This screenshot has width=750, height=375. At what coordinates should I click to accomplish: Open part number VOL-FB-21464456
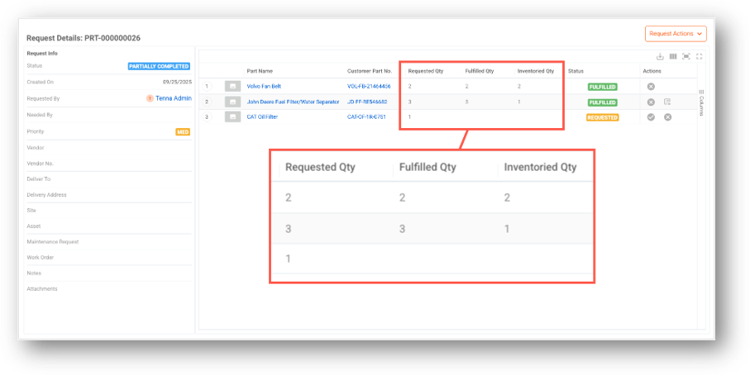[369, 87]
